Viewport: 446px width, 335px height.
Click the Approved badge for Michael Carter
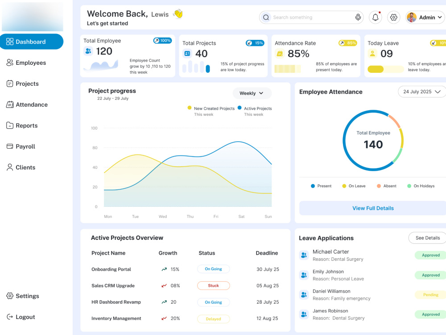tap(431, 255)
